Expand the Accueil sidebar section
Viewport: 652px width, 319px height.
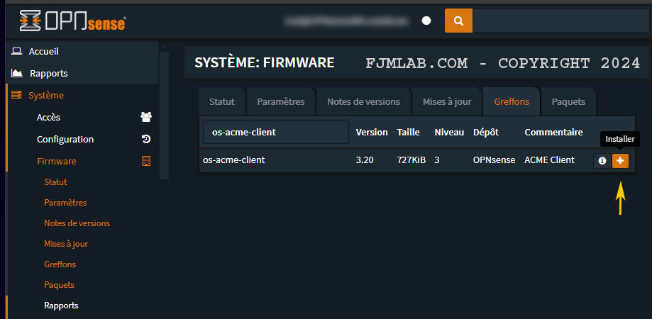click(x=44, y=51)
